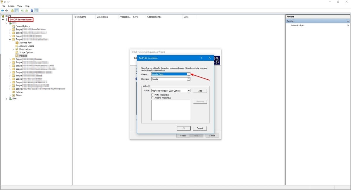Open the View menu
Image resolution: width=351 pixels, height=190 pixels.
(x=19, y=6)
